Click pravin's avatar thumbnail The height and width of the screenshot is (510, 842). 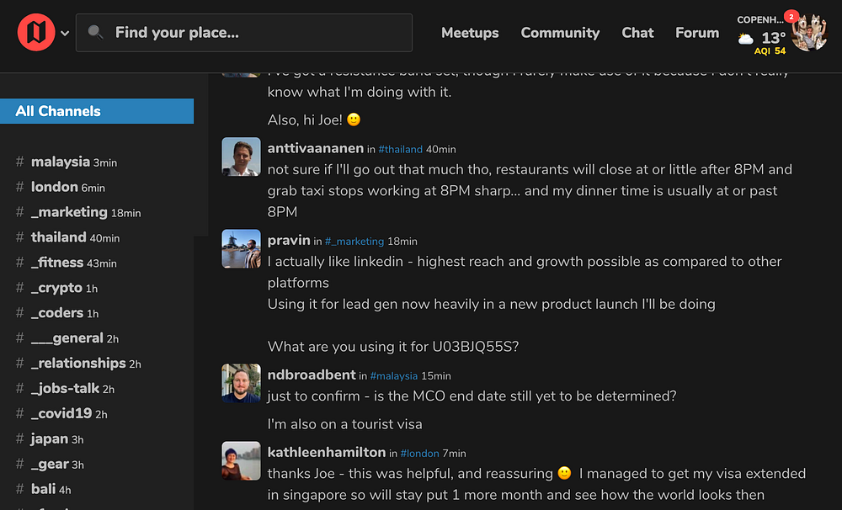click(x=241, y=249)
